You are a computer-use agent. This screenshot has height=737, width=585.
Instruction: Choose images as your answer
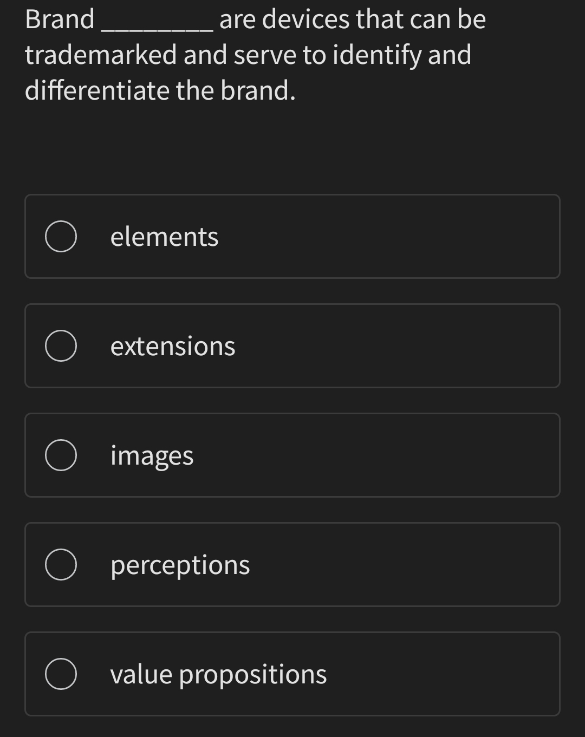pos(151,455)
